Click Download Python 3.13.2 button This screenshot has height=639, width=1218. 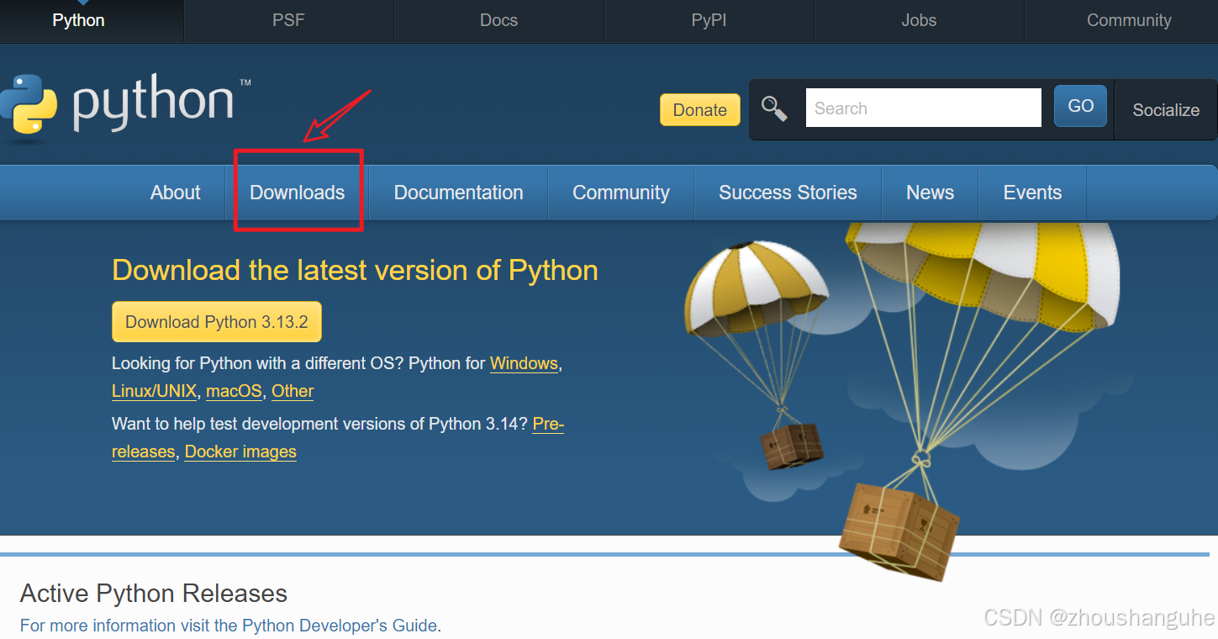coord(217,322)
